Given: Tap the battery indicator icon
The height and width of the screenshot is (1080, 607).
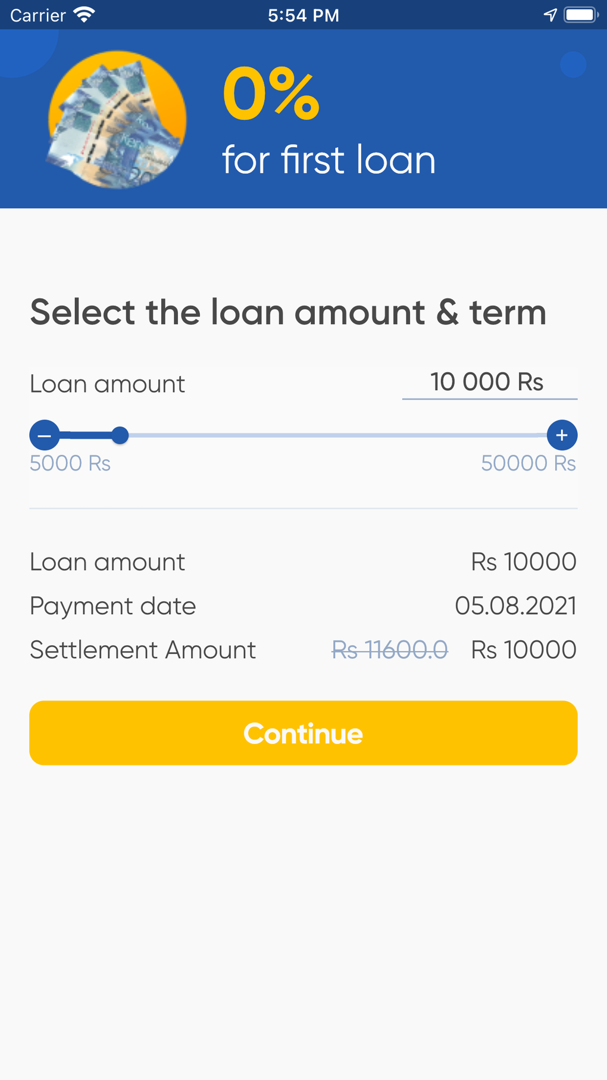Looking at the screenshot, I should pos(580,15).
